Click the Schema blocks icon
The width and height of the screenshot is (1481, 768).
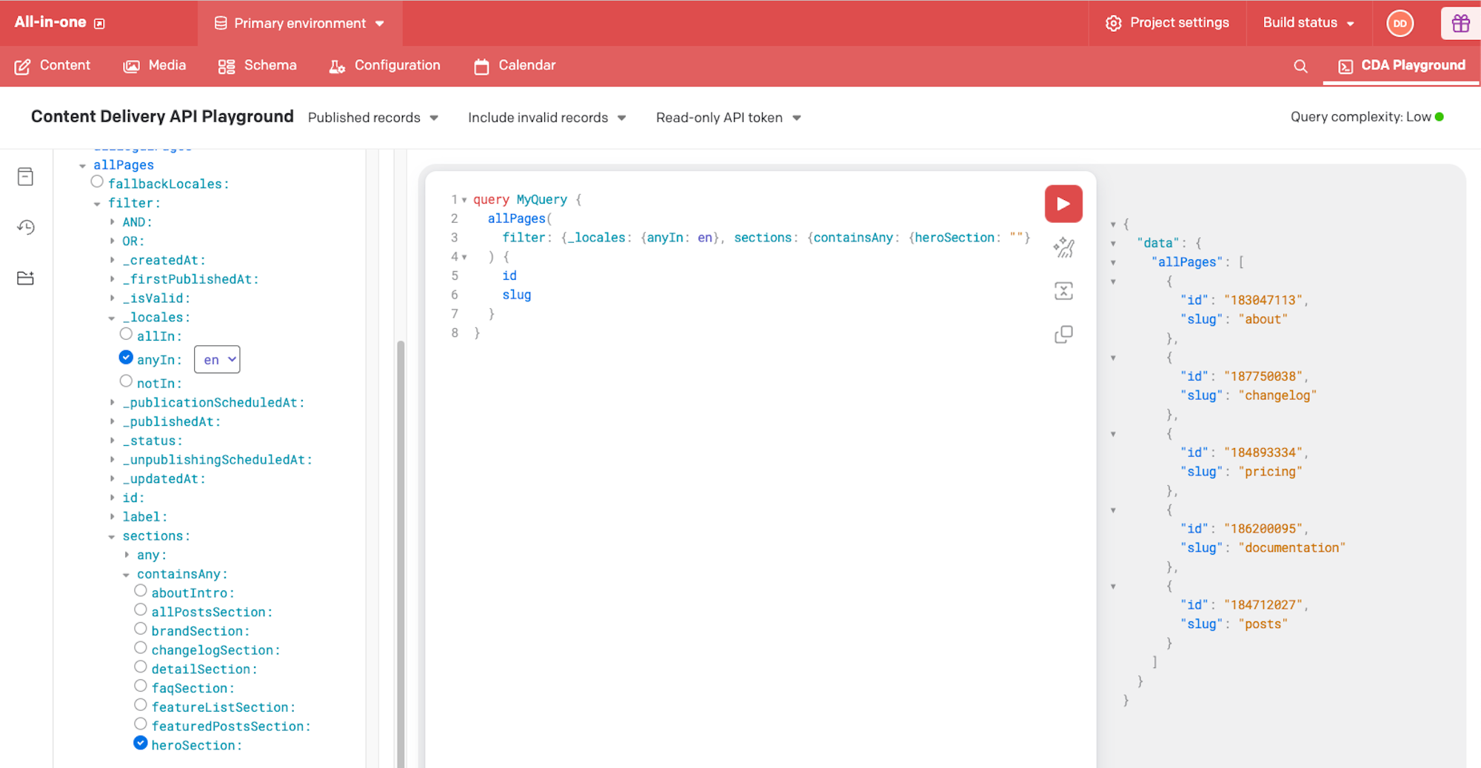[x=227, y=67]
